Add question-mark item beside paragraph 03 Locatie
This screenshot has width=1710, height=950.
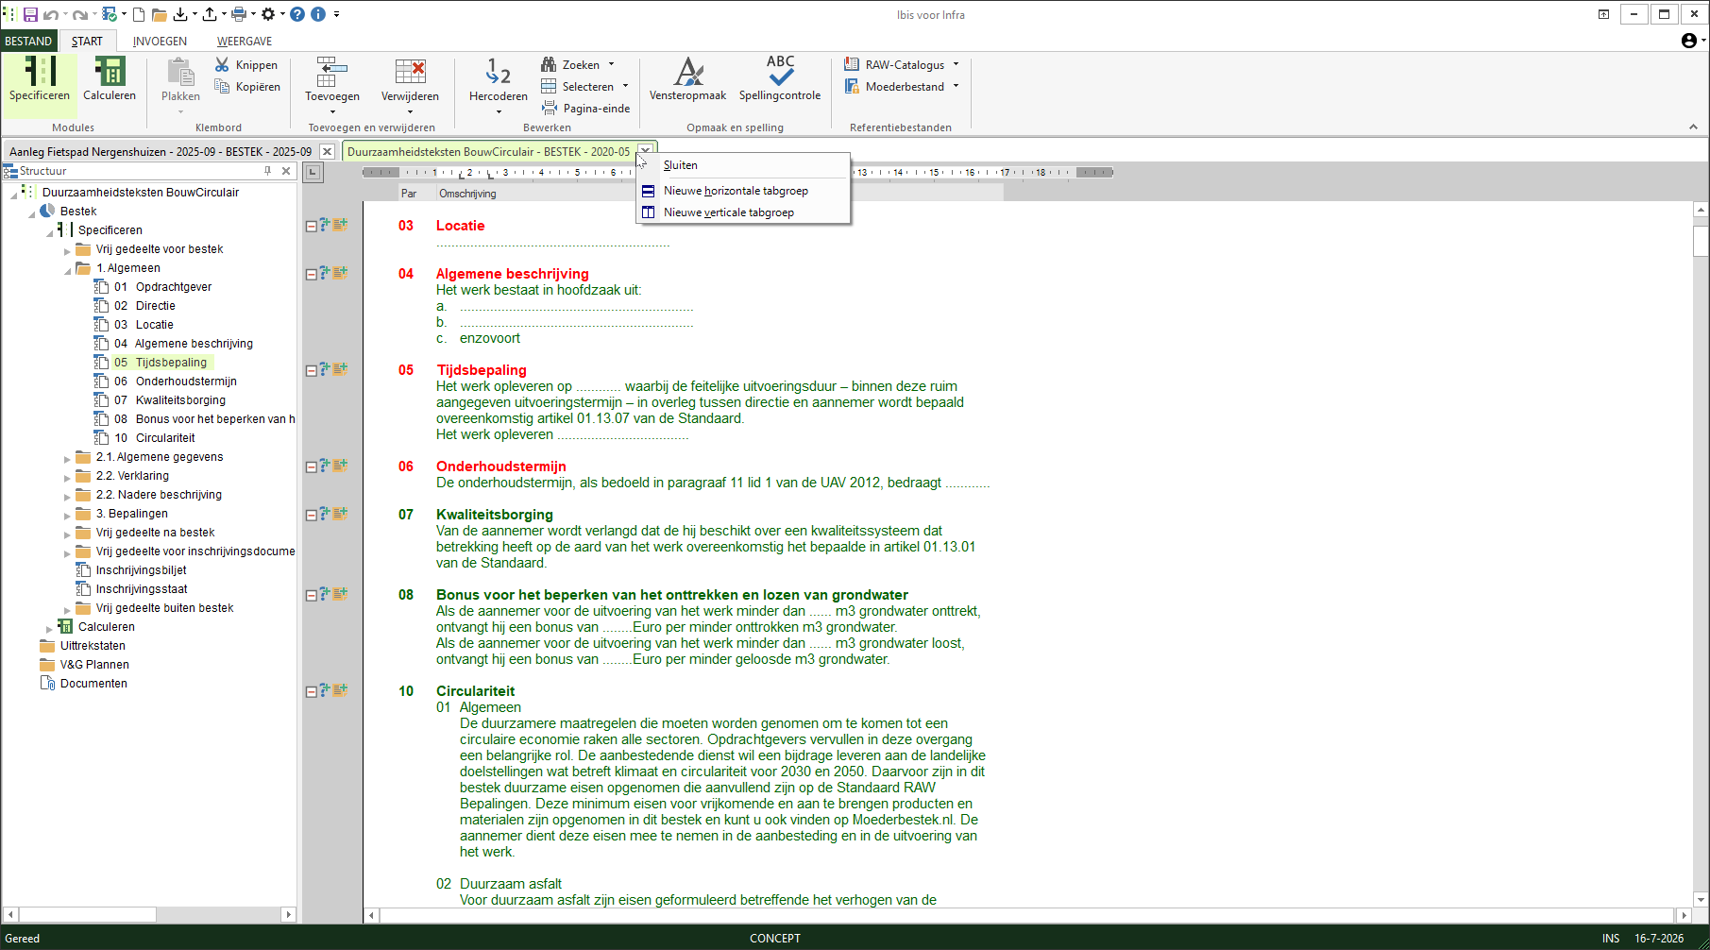(x=325, y=224)
